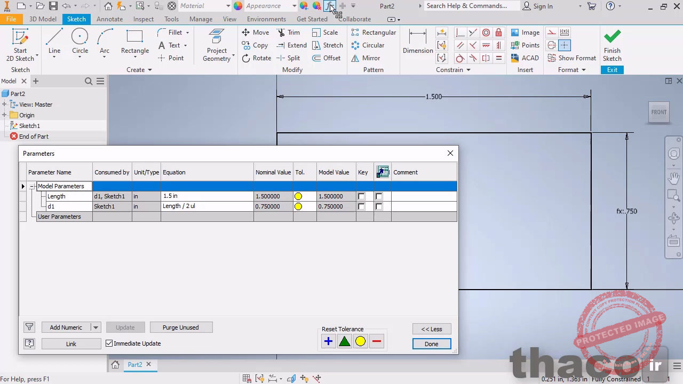
Task: Apply the Parallel constraint
Action: pos(460,45)
